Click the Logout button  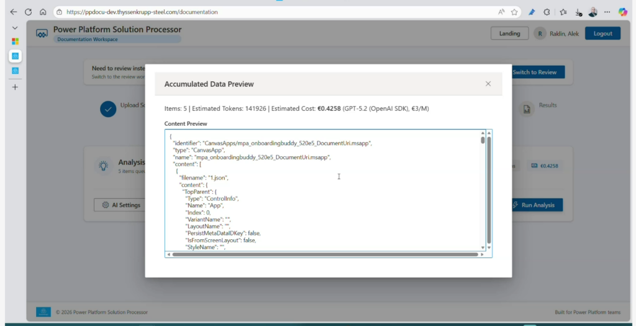pos(602,33)
